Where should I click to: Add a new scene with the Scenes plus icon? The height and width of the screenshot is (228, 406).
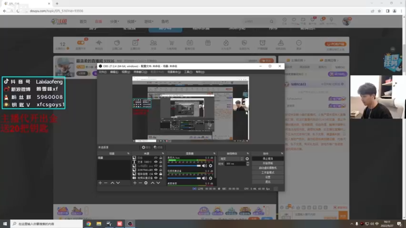point(100,183)
